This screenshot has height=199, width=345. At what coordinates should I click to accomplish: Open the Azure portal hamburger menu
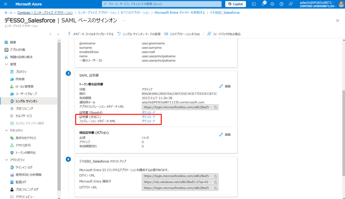5,4
